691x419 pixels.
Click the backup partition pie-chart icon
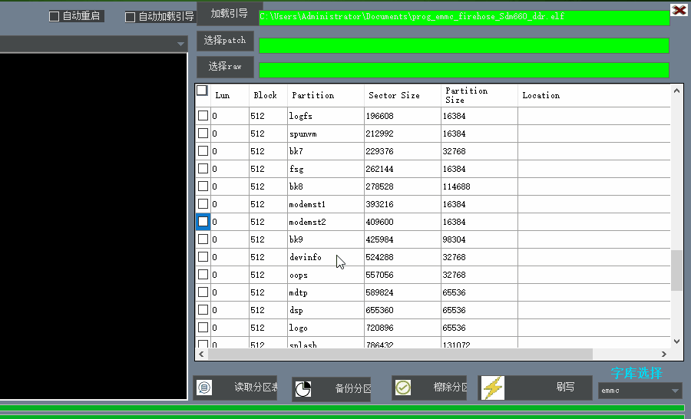click(x=303, y=389)
